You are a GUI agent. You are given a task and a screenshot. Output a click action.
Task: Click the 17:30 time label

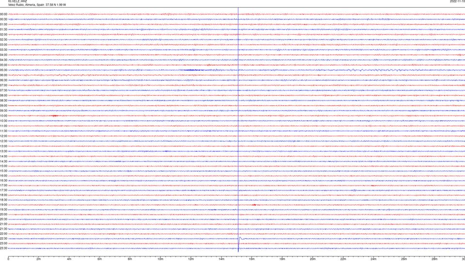3,190
